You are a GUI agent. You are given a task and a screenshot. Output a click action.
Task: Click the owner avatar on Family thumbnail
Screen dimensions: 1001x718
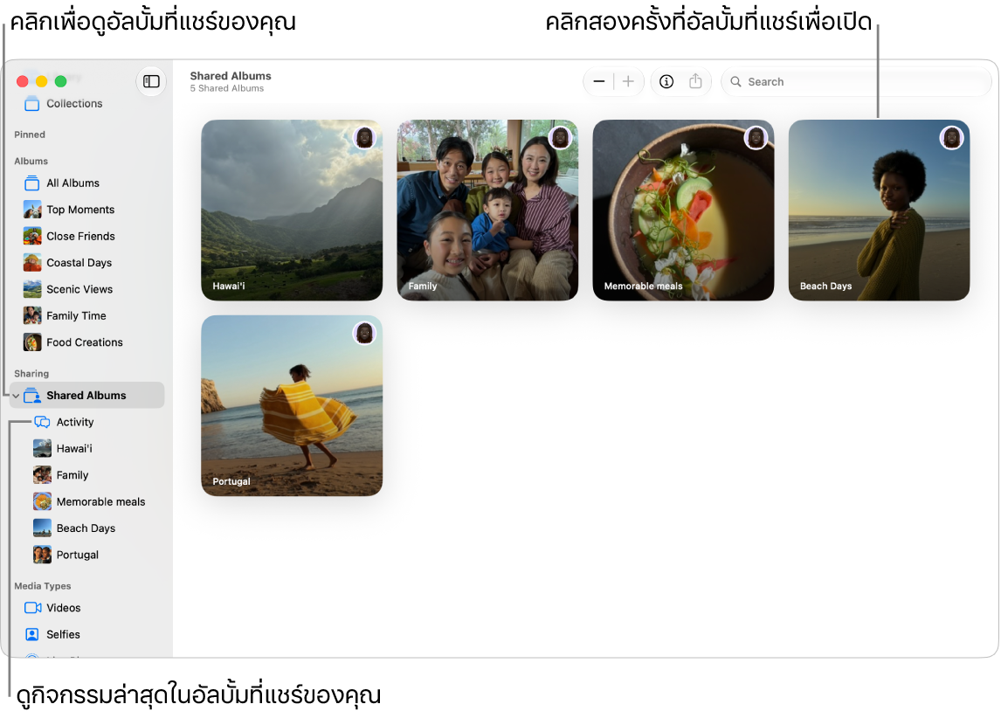(x=561, y=137)
